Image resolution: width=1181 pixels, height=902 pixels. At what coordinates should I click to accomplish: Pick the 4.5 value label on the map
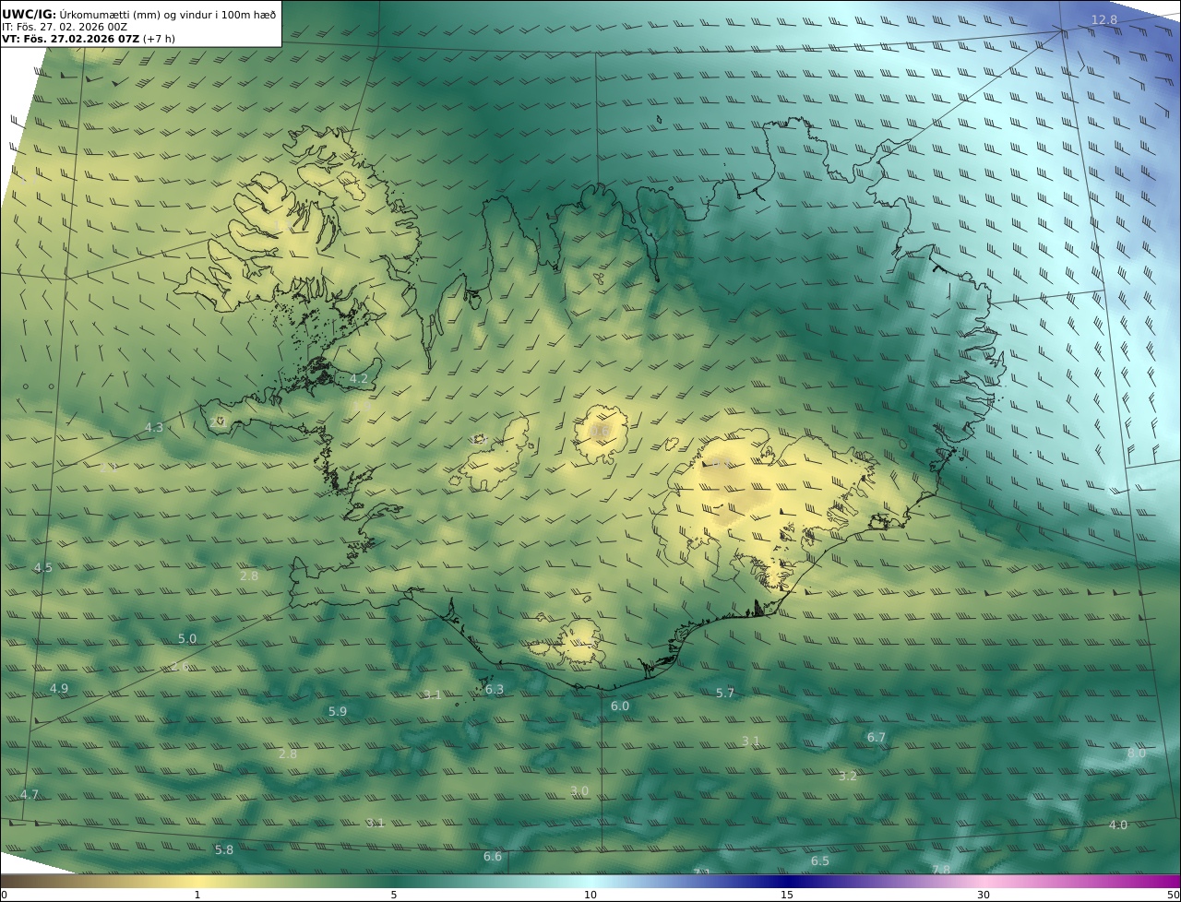tap(43, 567)
